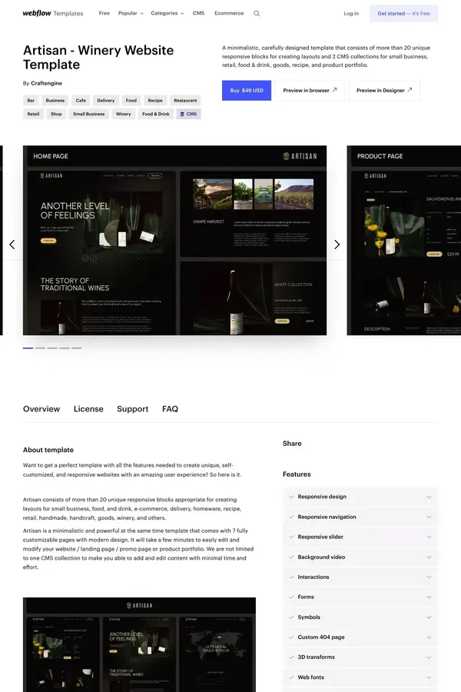Viewport: 461px width, 692px height.
Task: Jump to third carousel indicator dash
Action: click(52, 348)
